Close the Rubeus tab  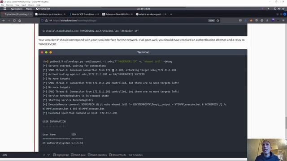(x=131, y=14)
